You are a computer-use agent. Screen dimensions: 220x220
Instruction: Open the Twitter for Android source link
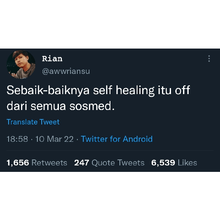click(x=117, y=139)
